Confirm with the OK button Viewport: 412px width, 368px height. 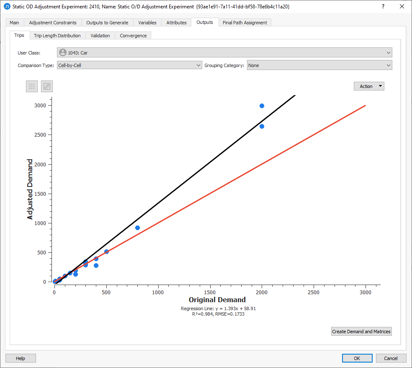[x=357, y=358]
